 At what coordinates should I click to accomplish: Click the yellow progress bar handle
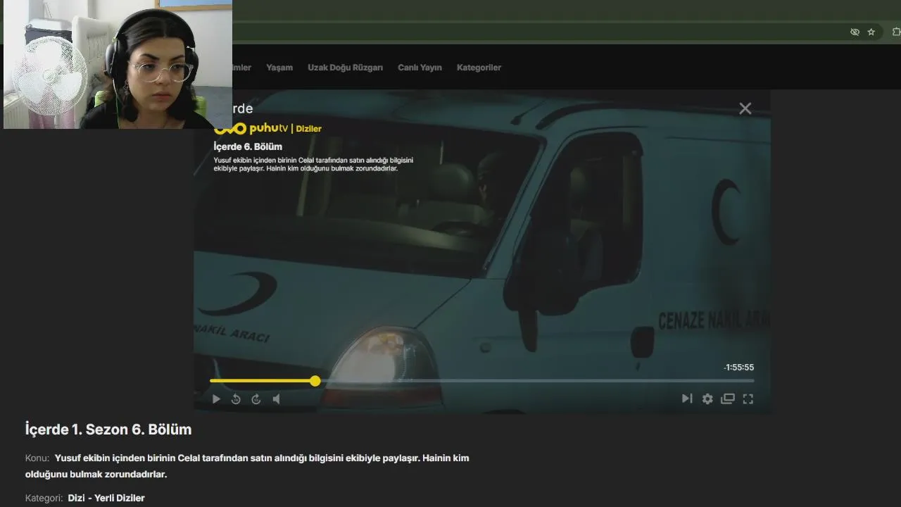pos(315,381)
